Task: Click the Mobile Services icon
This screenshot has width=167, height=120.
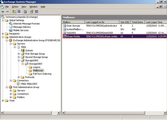Action: point(11,30)
